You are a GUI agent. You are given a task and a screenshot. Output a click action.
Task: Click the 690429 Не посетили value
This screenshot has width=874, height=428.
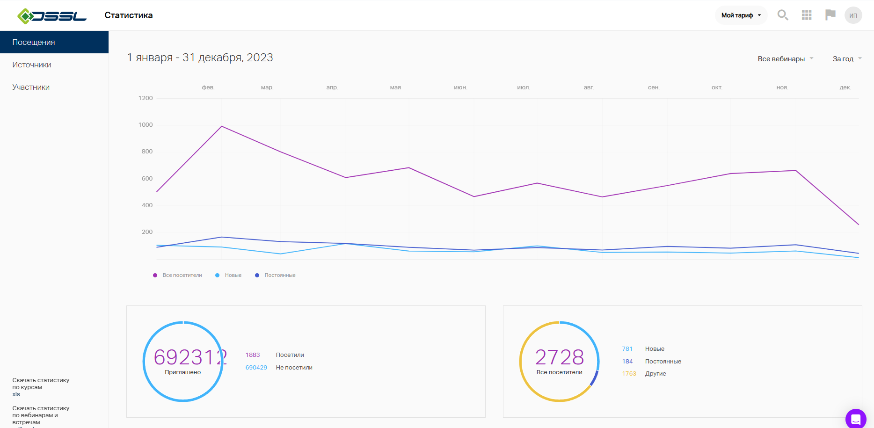pos(256,368)
